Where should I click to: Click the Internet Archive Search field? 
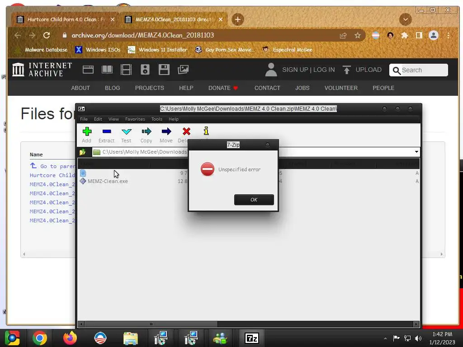tap(418, 70)
